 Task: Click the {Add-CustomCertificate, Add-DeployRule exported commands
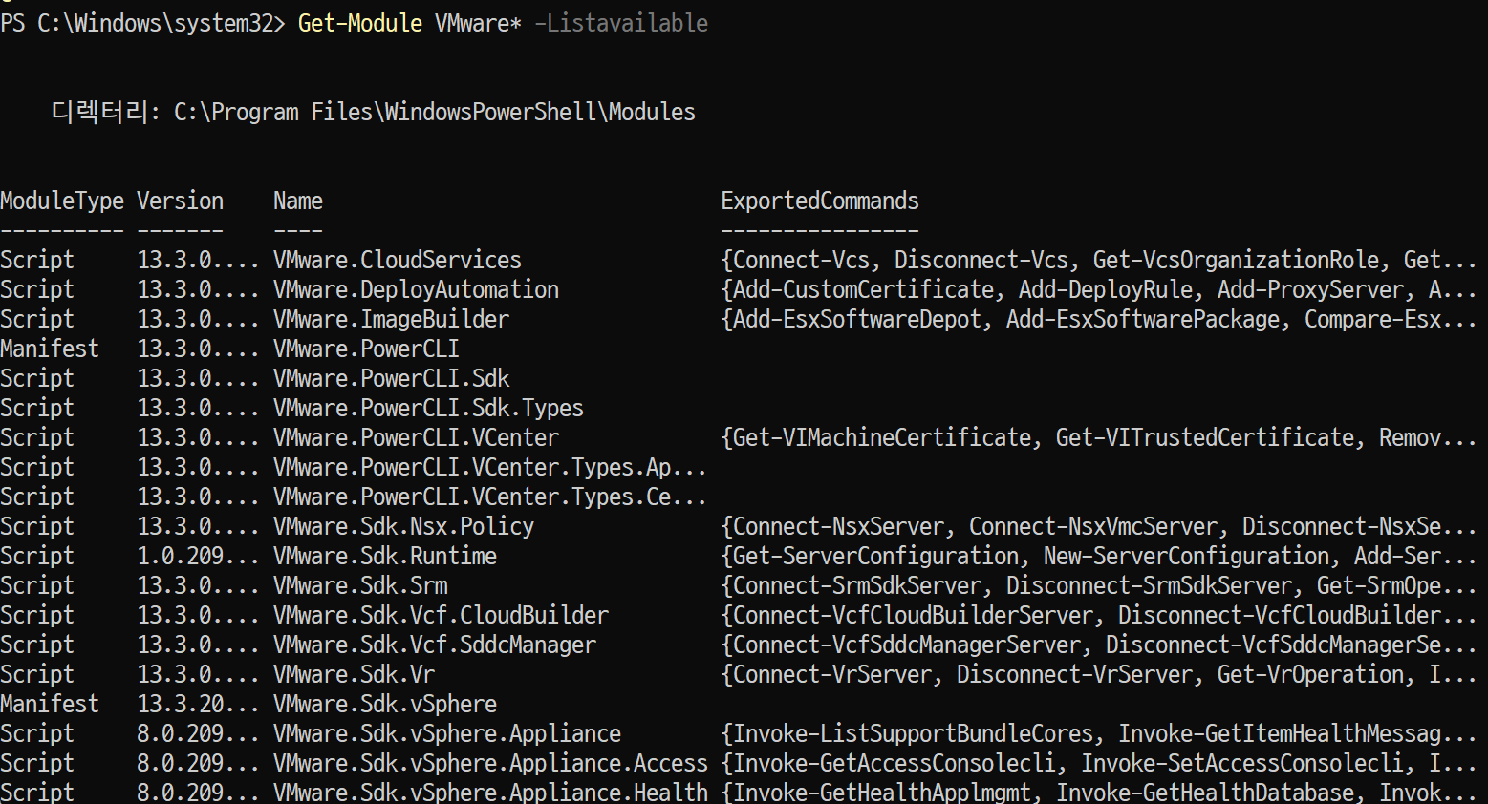click(1099, 289)
